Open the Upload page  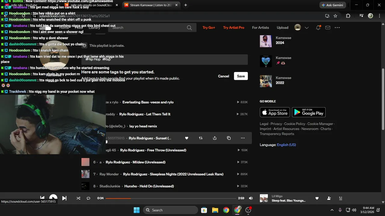click(282, 28)
